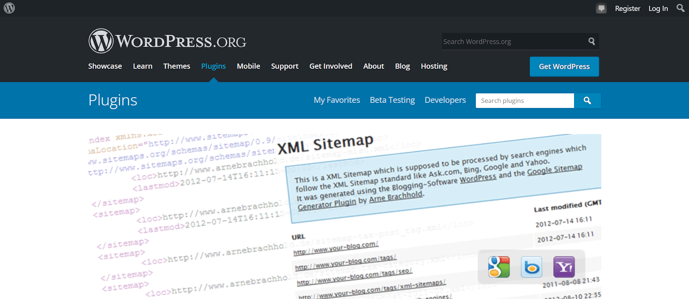This screenshot has width=689, height=299.
Task: Click the XML Sitemap banner image
Action: click(344, 216)
